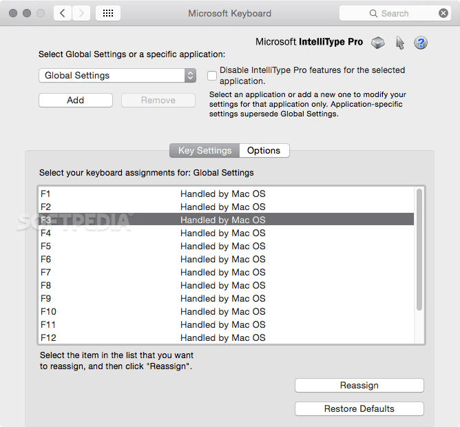This screenshot has width=460, height=427.
Task: Open the Microsoft keyboard device icon
Action: 378,43
